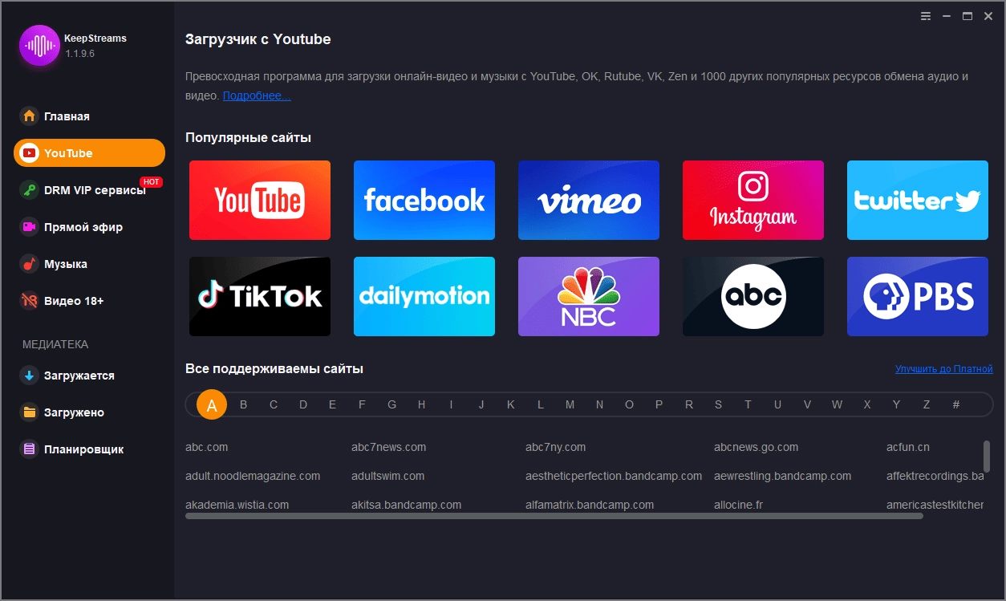The image size is (1006, 601).
Task: Click the Загружено folder icon
Action: coord(30,412)
